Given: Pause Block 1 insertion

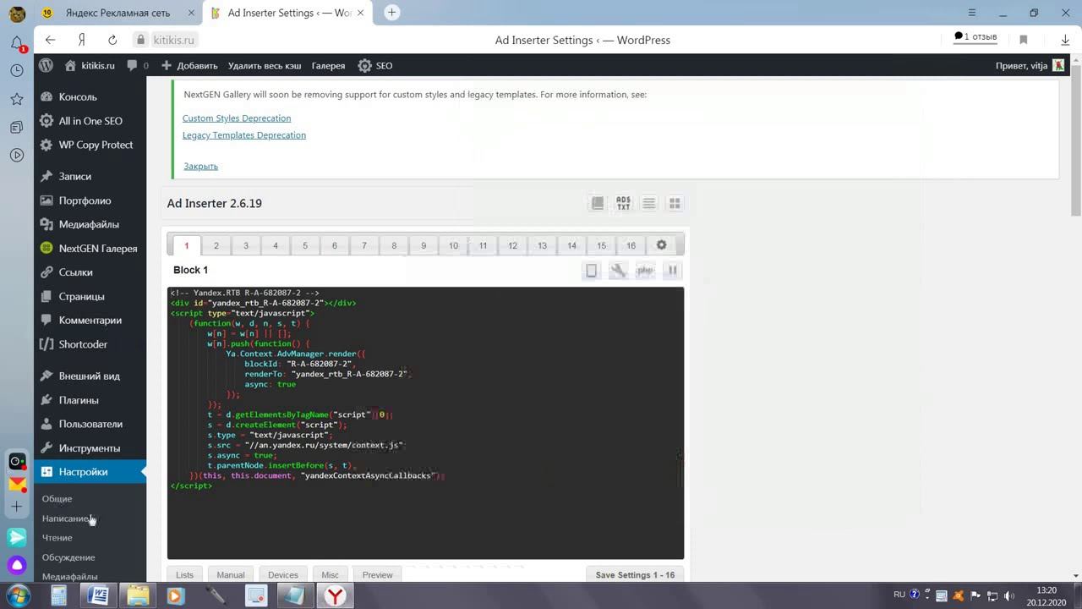Looking at the screenshot, I should coord(672,270).
